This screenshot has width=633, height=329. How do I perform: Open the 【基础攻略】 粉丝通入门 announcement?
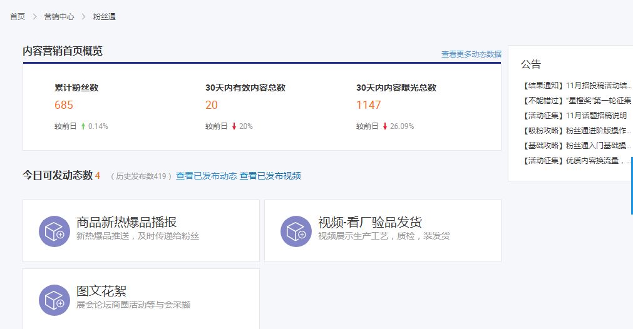pyautogui.click(x=576, y=146)
